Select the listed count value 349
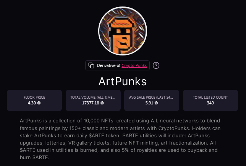The image size is (246, 166). [210, 103]
